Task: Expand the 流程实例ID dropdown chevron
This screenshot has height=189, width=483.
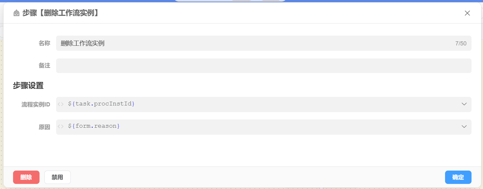Action: [464, 104]
